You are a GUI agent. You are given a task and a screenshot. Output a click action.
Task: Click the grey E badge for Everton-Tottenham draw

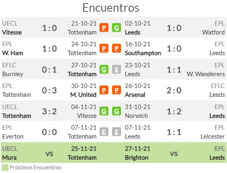click(104, 132)
